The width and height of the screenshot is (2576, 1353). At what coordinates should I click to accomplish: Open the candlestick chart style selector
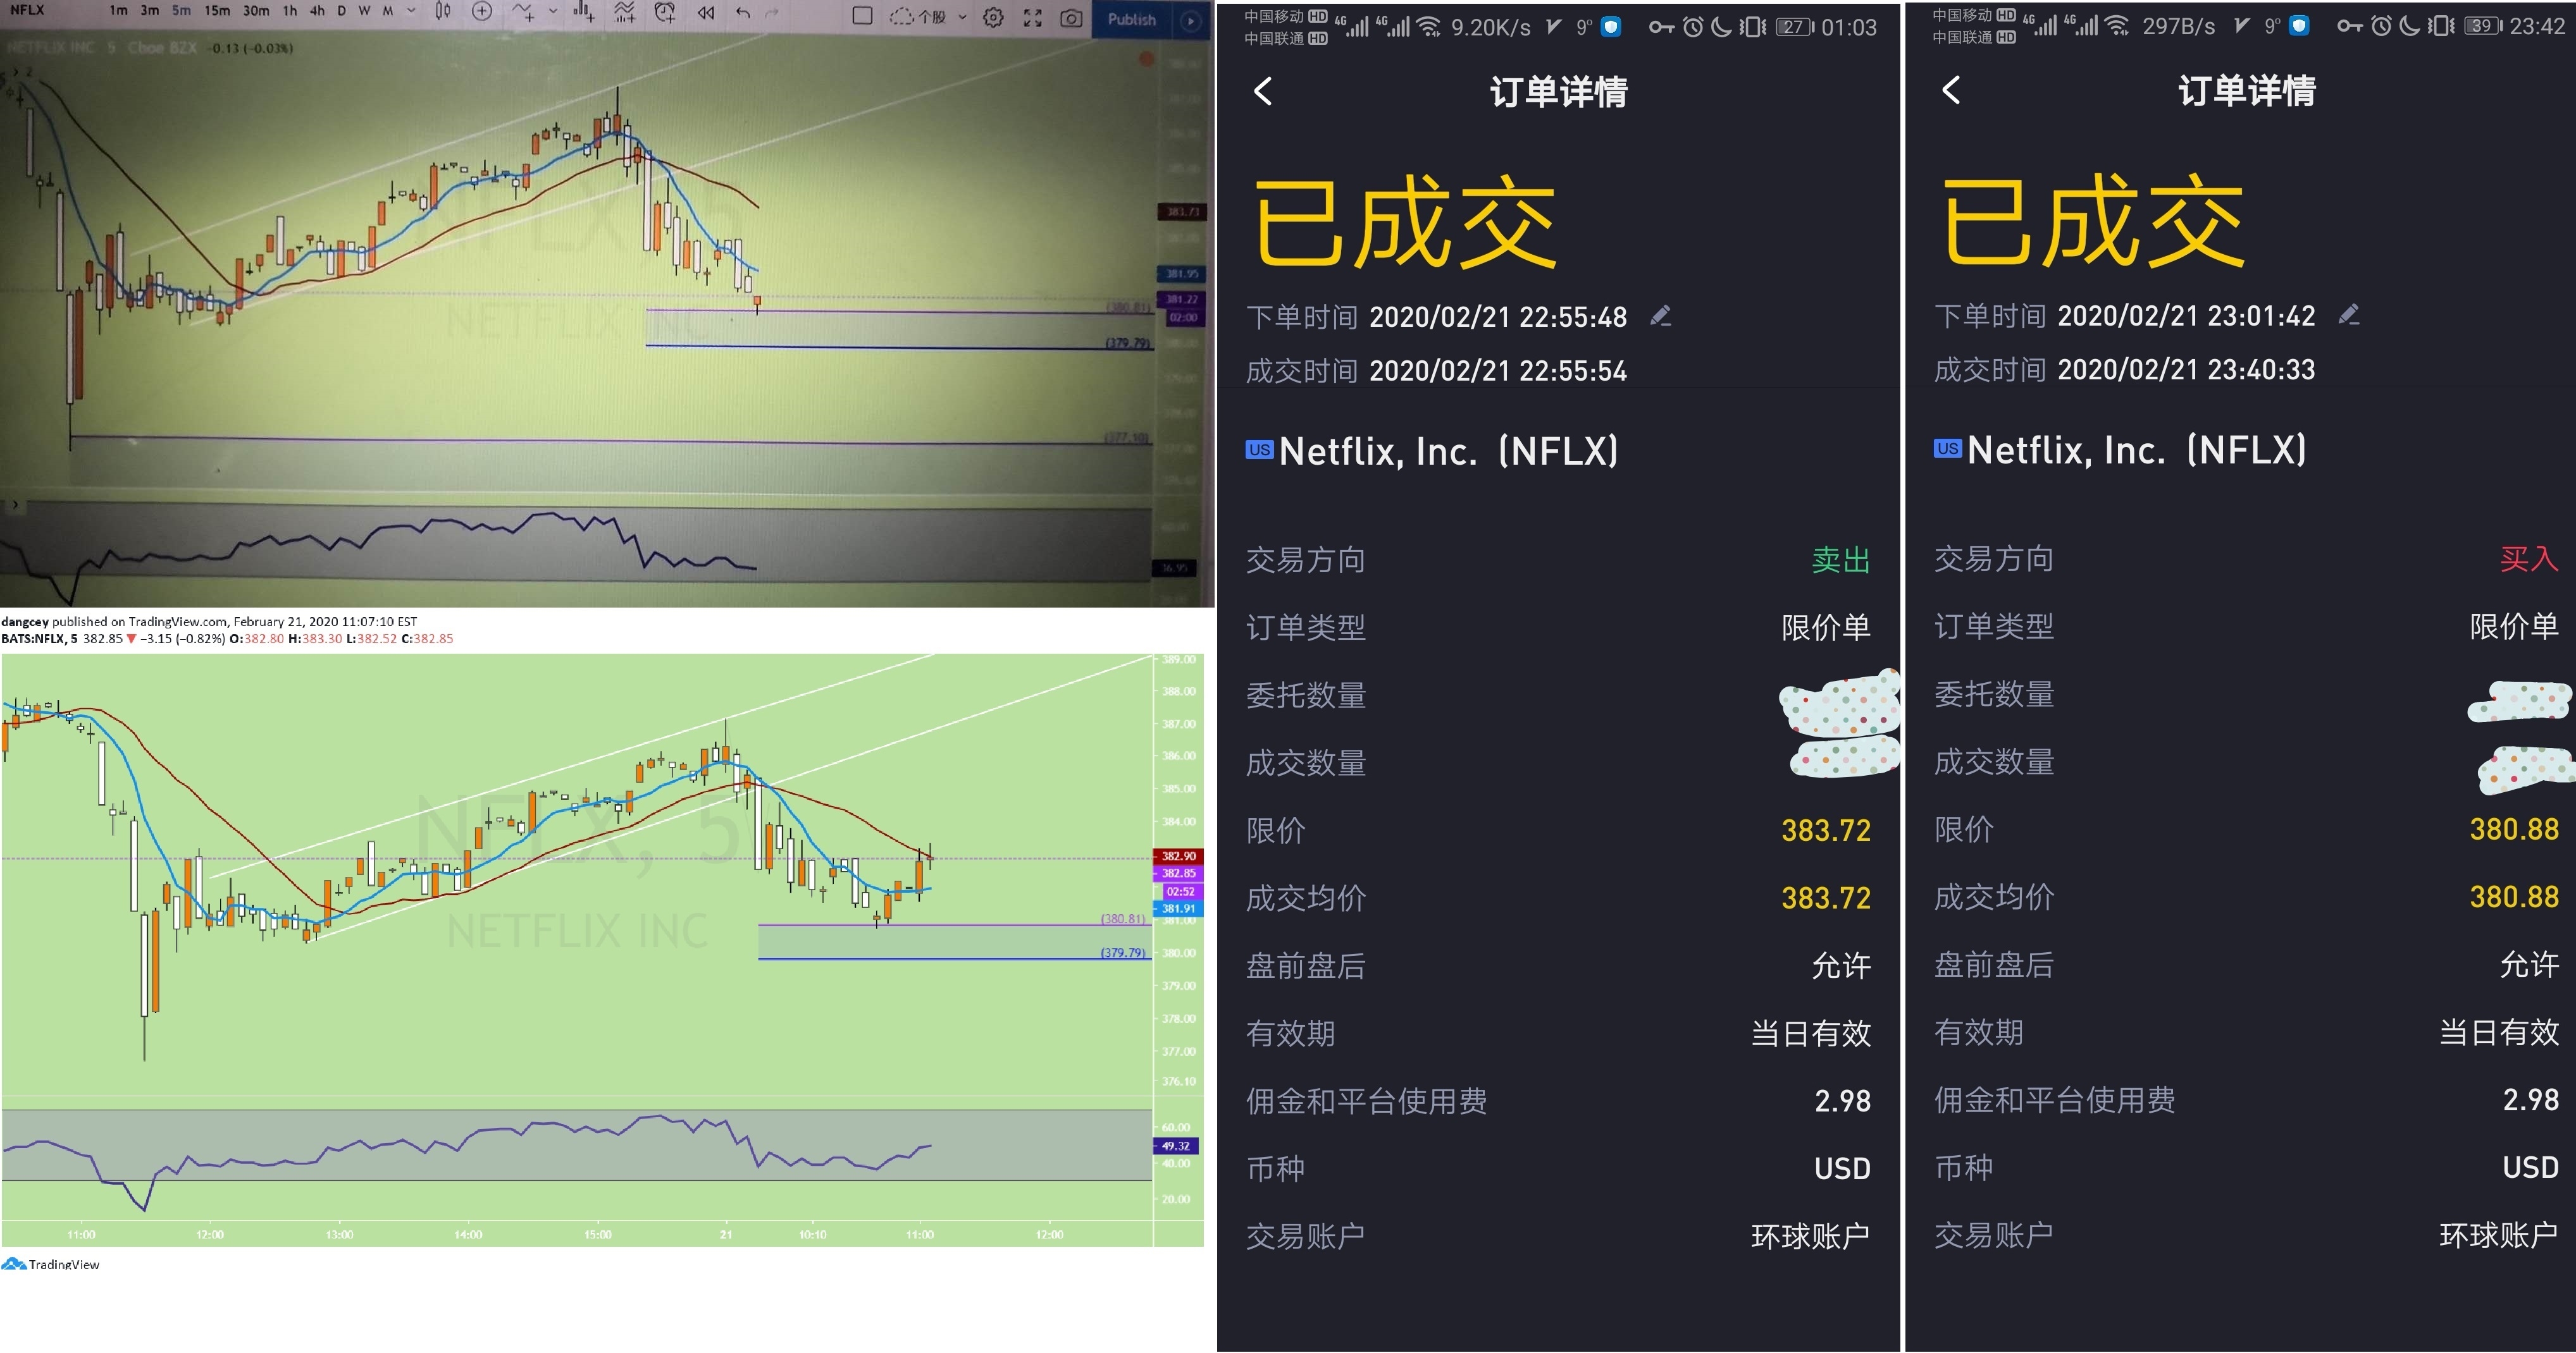pos(443,11)
